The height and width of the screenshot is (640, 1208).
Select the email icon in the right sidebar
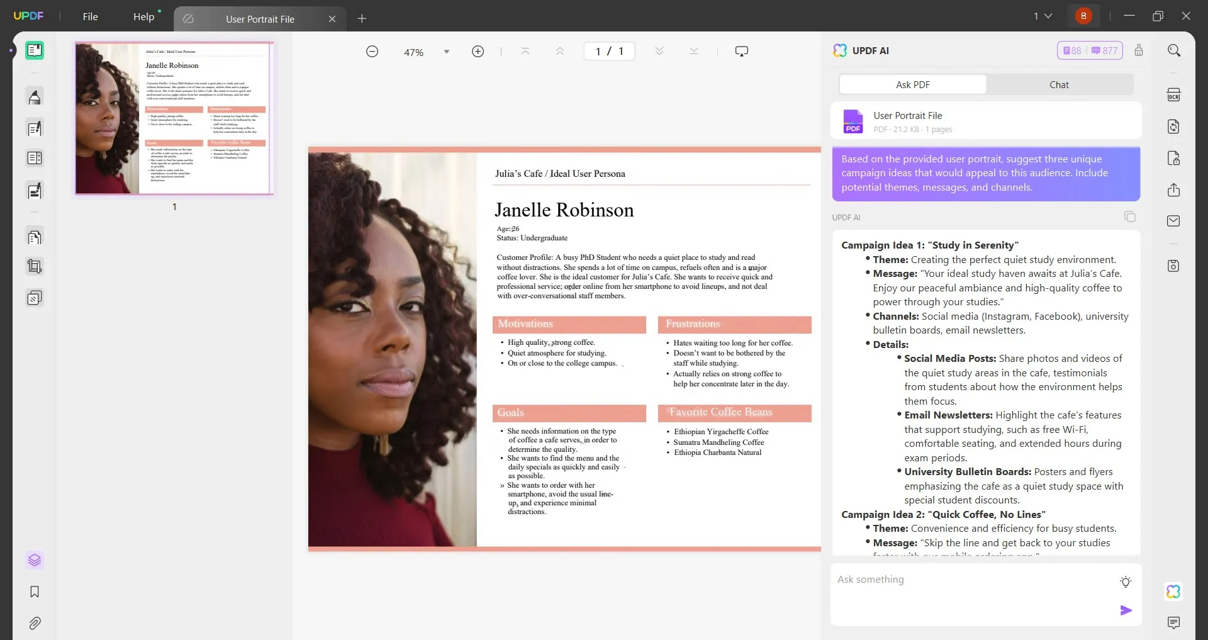click(x=1174, y=220)
